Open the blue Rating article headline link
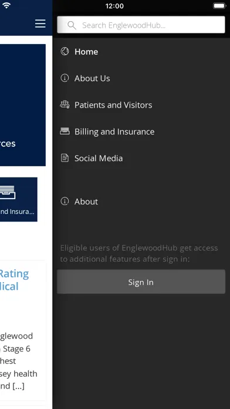This screenshot has width=230, height=409. pyautogui.click(x=14, y=280)
